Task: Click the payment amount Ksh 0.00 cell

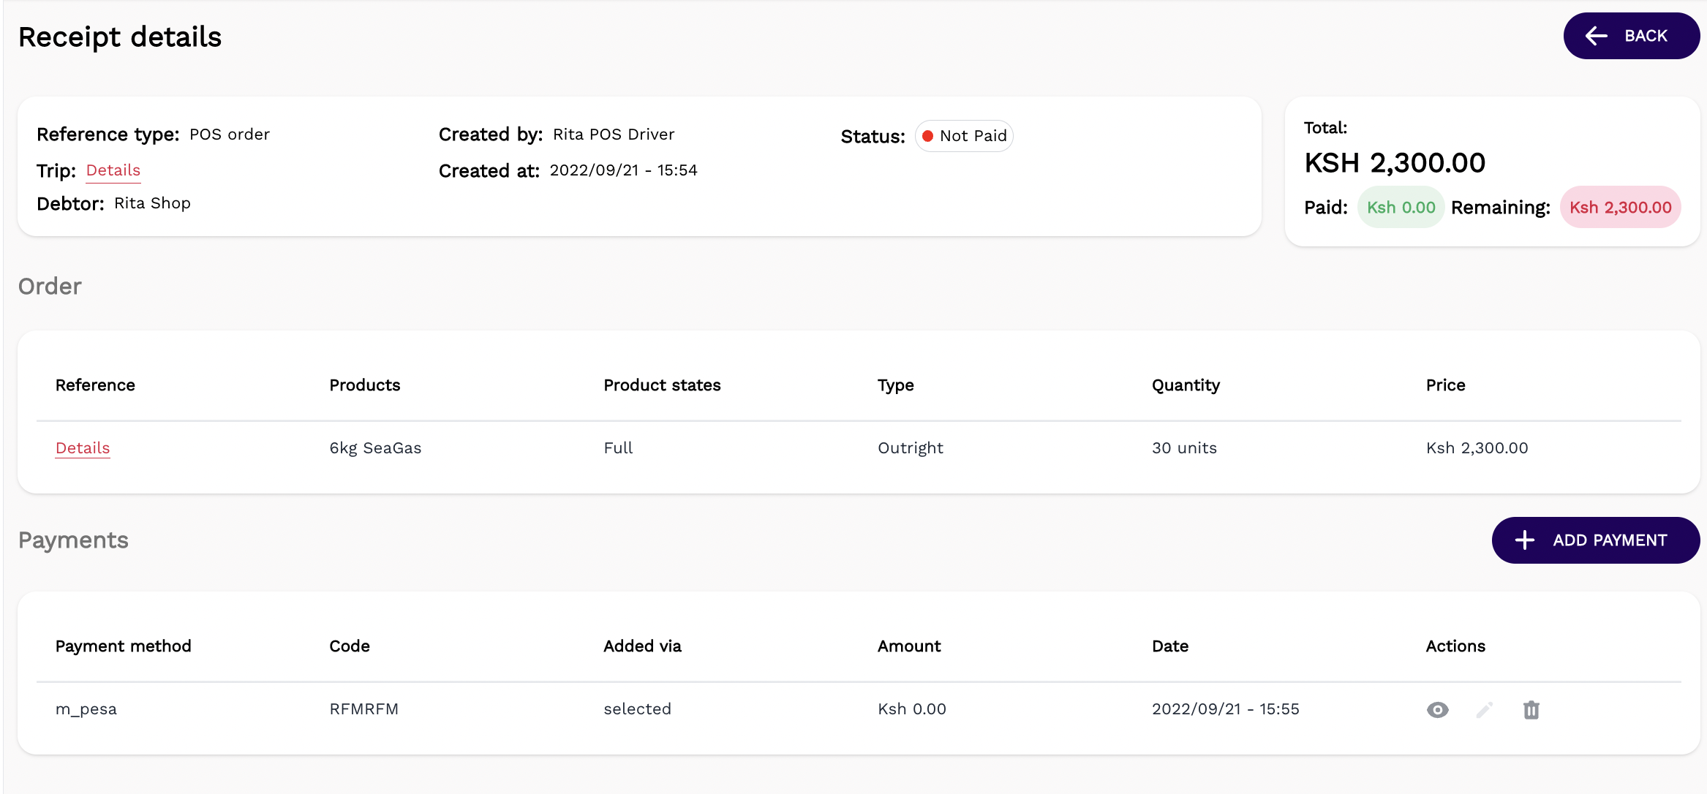Action: pyautogui.click(x=912, y=709)
